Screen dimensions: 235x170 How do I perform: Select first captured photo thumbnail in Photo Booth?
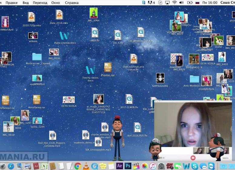click(199, 150)
